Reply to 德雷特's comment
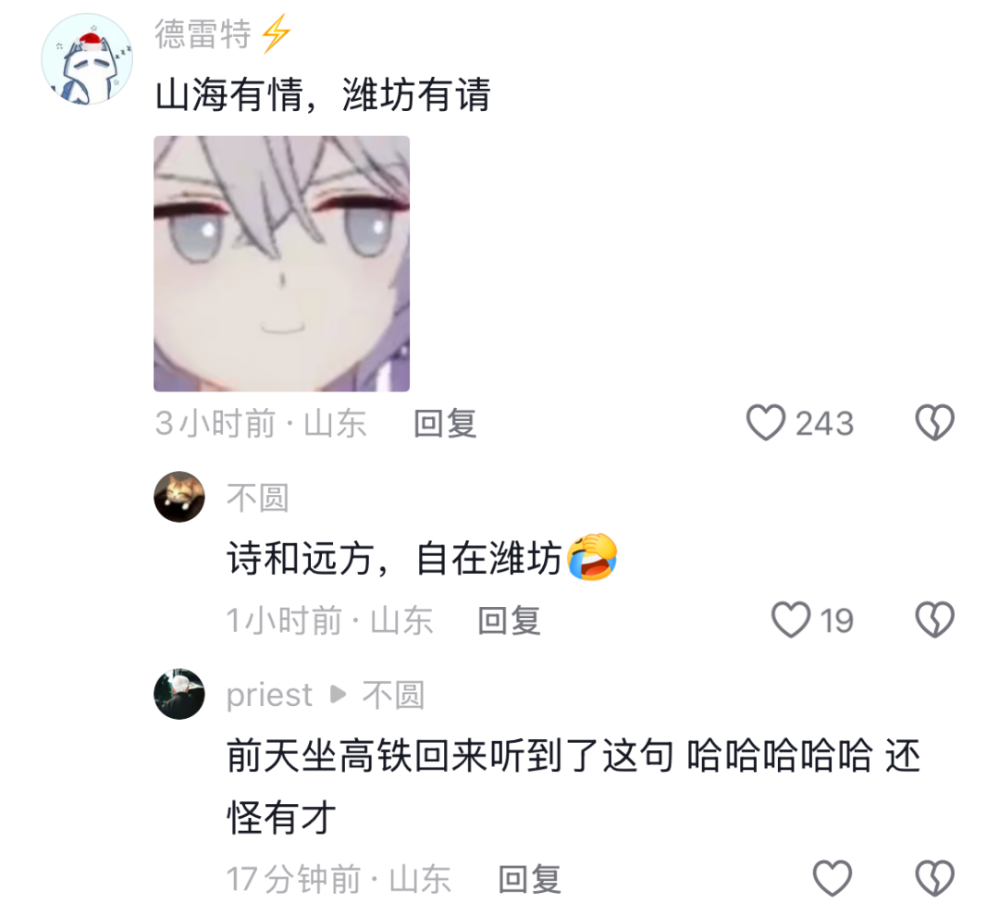 pos(445,424)
